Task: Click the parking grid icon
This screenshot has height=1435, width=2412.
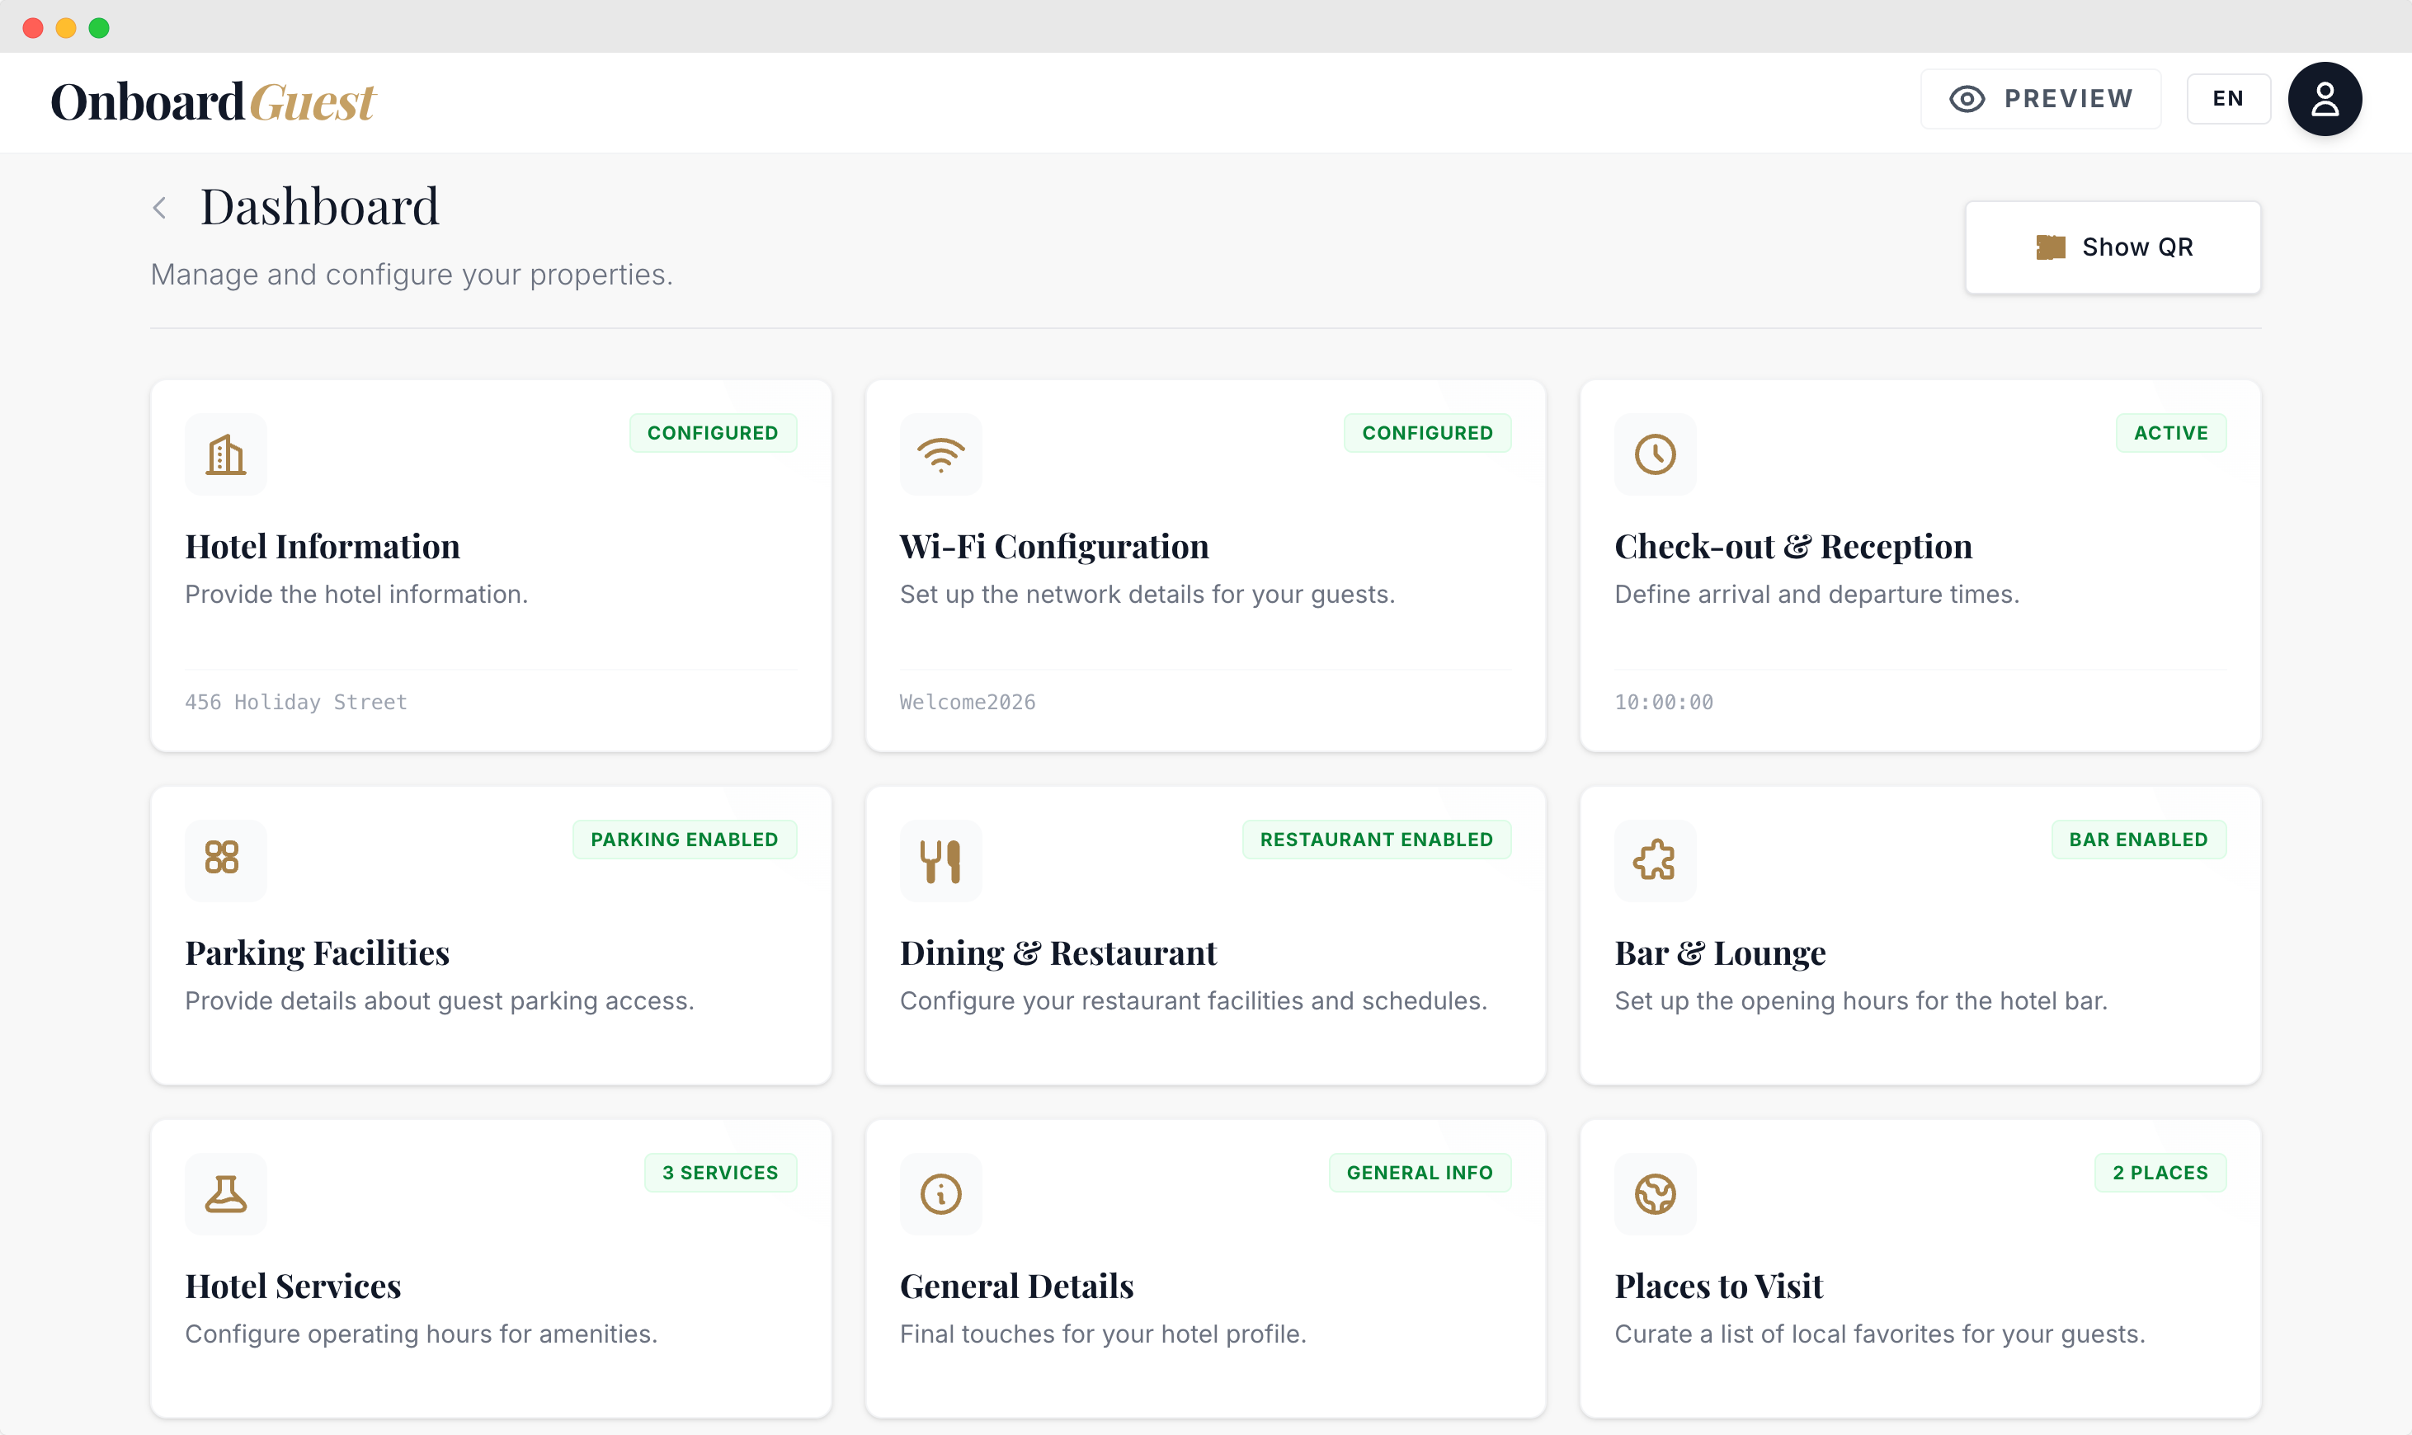Action: coord(225,859)
